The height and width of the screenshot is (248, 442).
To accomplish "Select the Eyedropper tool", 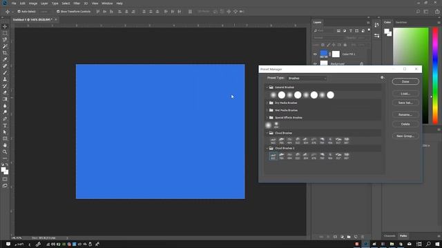I will [x=5, y=60].
